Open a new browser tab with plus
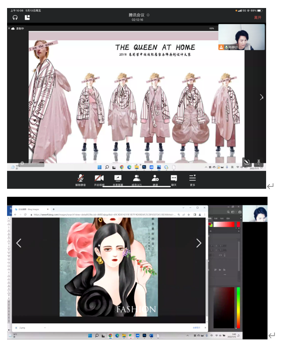Viewport: 284px width, 354px height. pyautogui.click(x=54, y=209)
